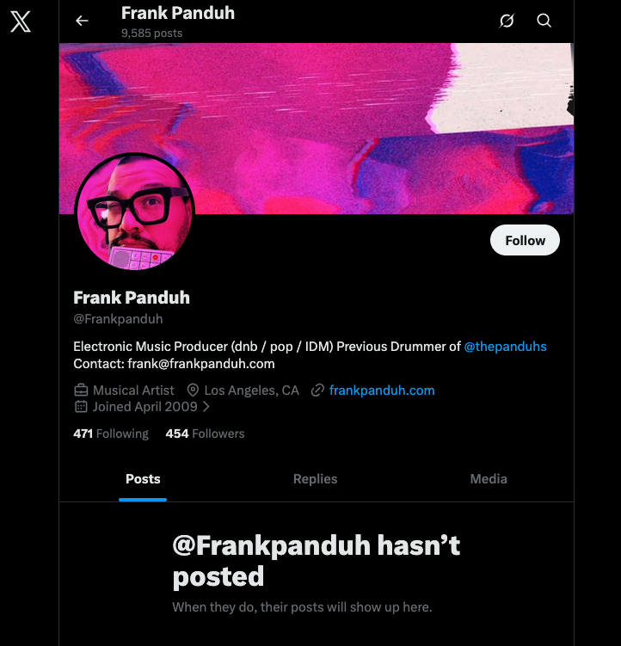621x646 pixels.
Task: Open Frank Panduh's profile avatar photo
Action: point(135,212)
